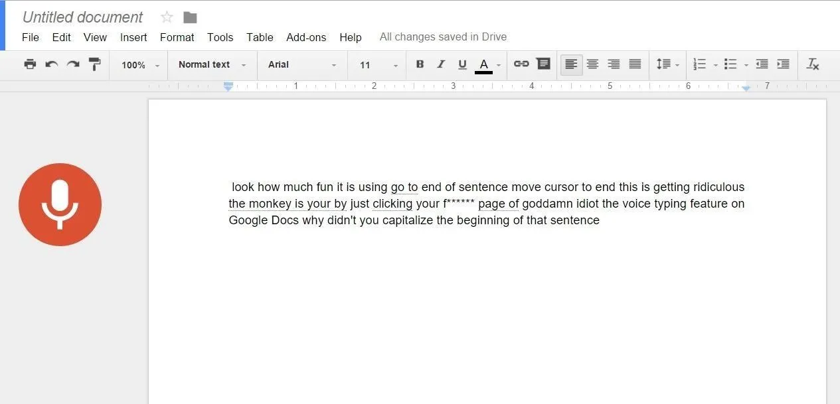Right align the text
The width and height of the screenshot is (840, 404).
point(614,64)
